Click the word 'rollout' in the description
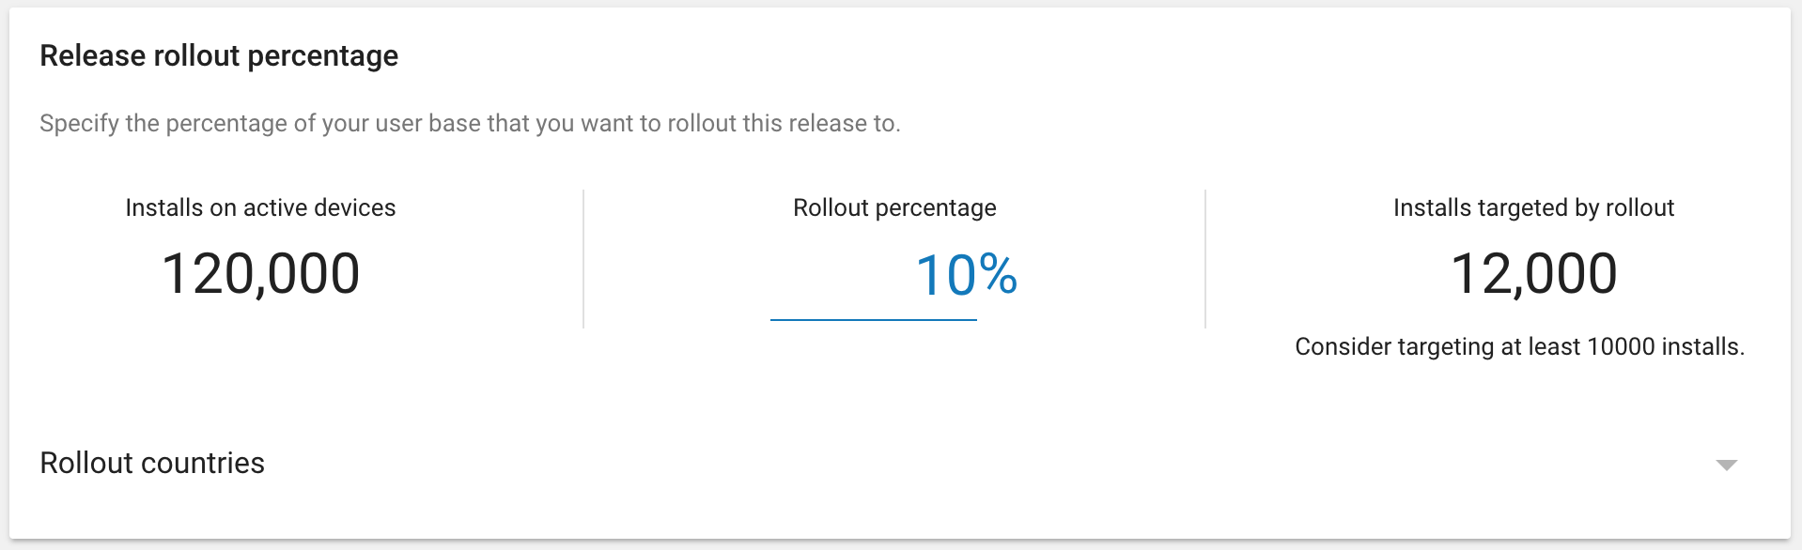The height and width of the screenshot is (550, 1802). coord(701,124)
